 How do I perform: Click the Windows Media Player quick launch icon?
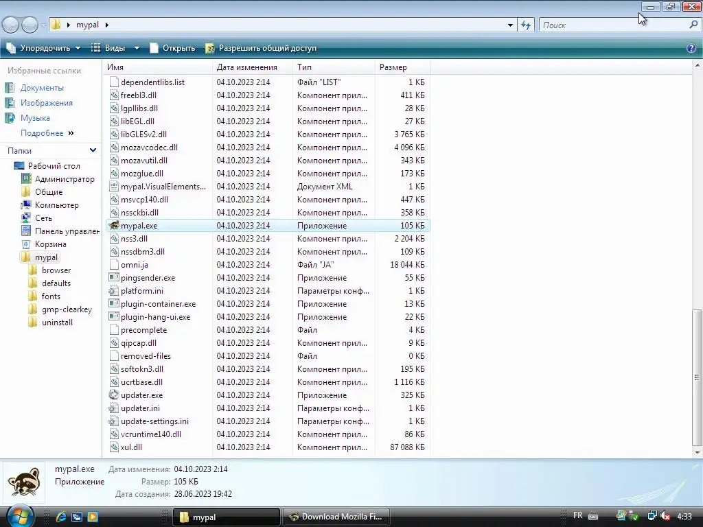pos(93,517)
